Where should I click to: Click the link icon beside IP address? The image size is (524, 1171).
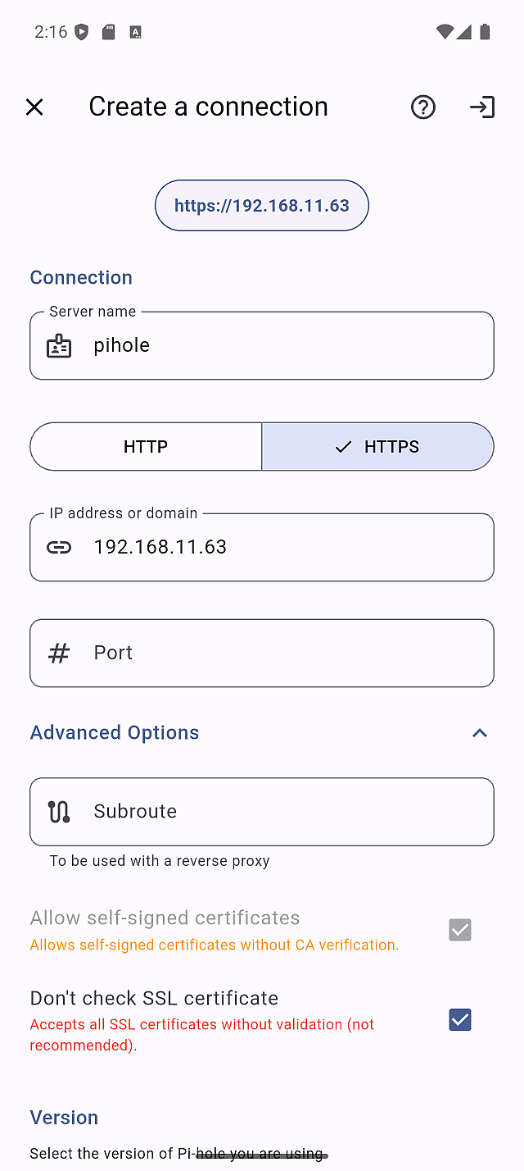tap(59, 547)
